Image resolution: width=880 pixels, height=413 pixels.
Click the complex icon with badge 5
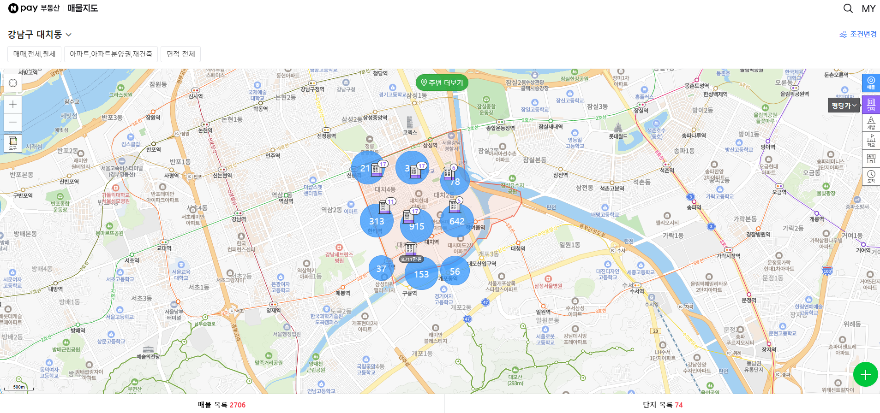click(x=455, y=205)
